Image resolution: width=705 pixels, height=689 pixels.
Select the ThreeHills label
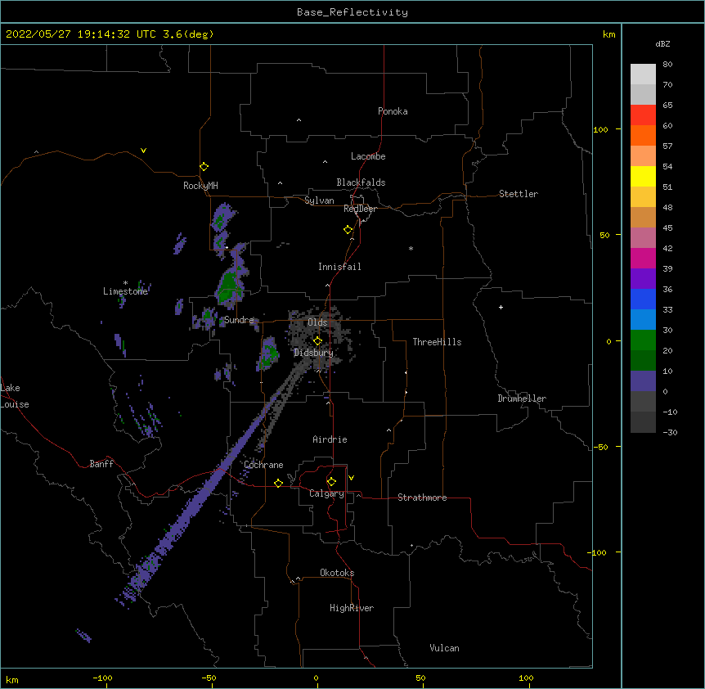[437, 342]
